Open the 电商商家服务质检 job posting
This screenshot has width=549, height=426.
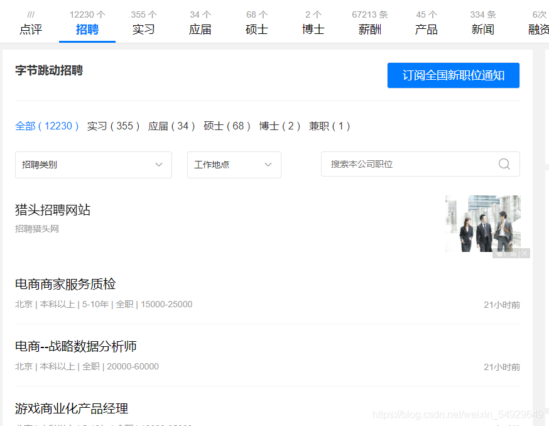(65, 284)
